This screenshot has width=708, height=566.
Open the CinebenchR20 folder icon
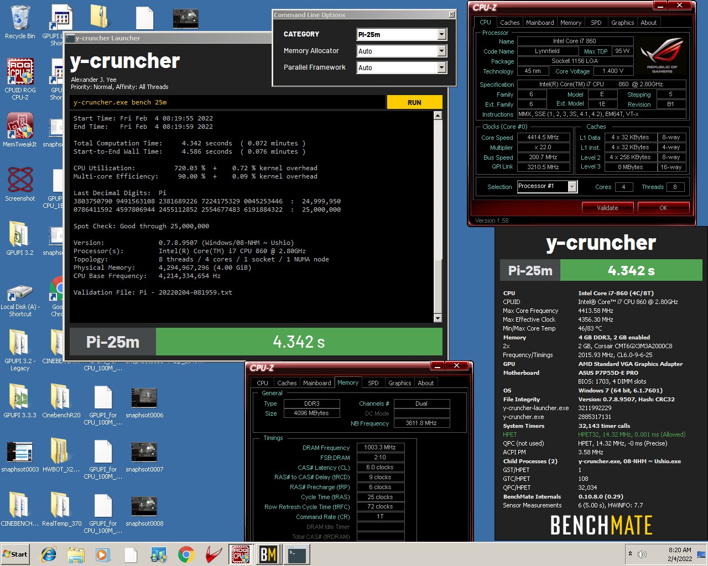(61, 401)
